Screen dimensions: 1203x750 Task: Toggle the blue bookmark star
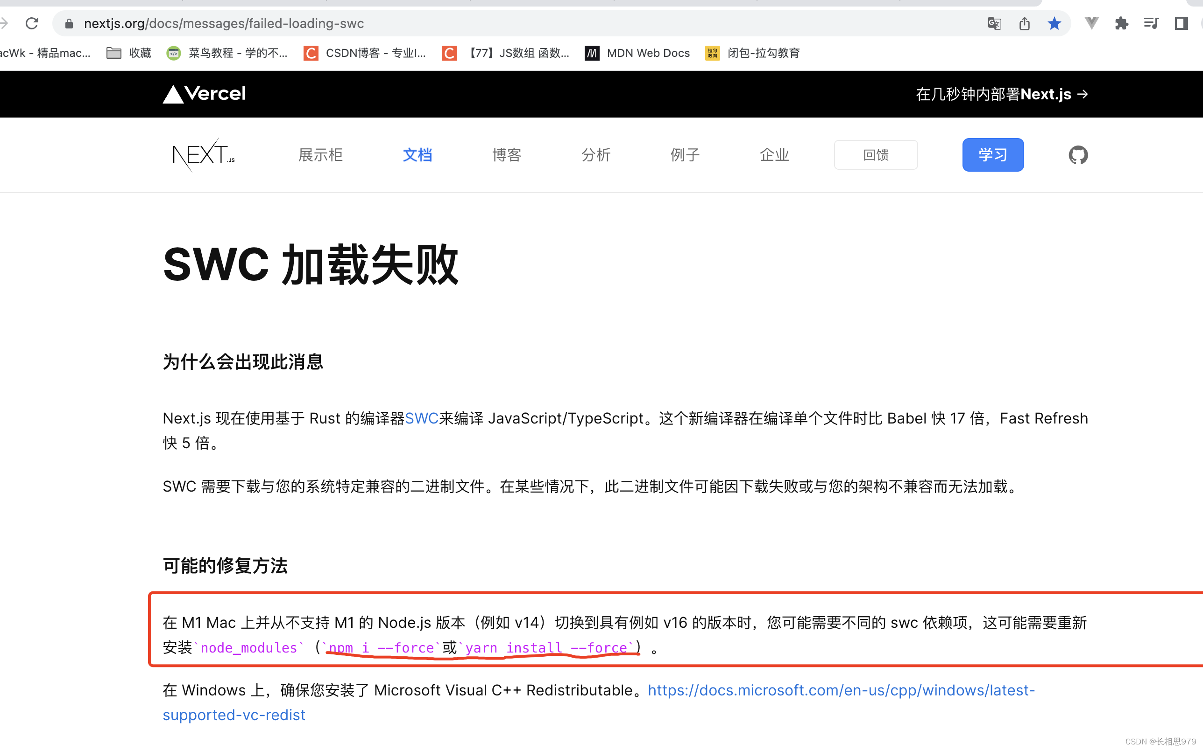point(1054,23)
